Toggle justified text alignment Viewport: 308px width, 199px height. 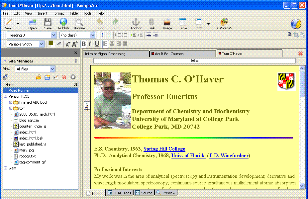pyautogui.click(x=125, y=44)
